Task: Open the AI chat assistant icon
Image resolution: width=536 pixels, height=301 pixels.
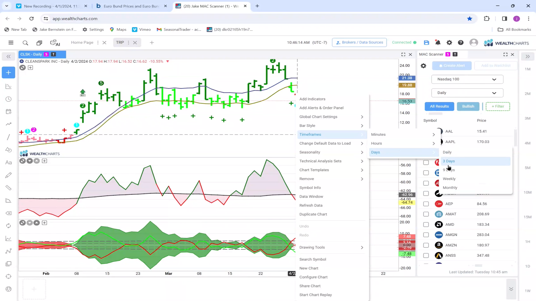Action: pyautogui.click(x=55, y=43)
